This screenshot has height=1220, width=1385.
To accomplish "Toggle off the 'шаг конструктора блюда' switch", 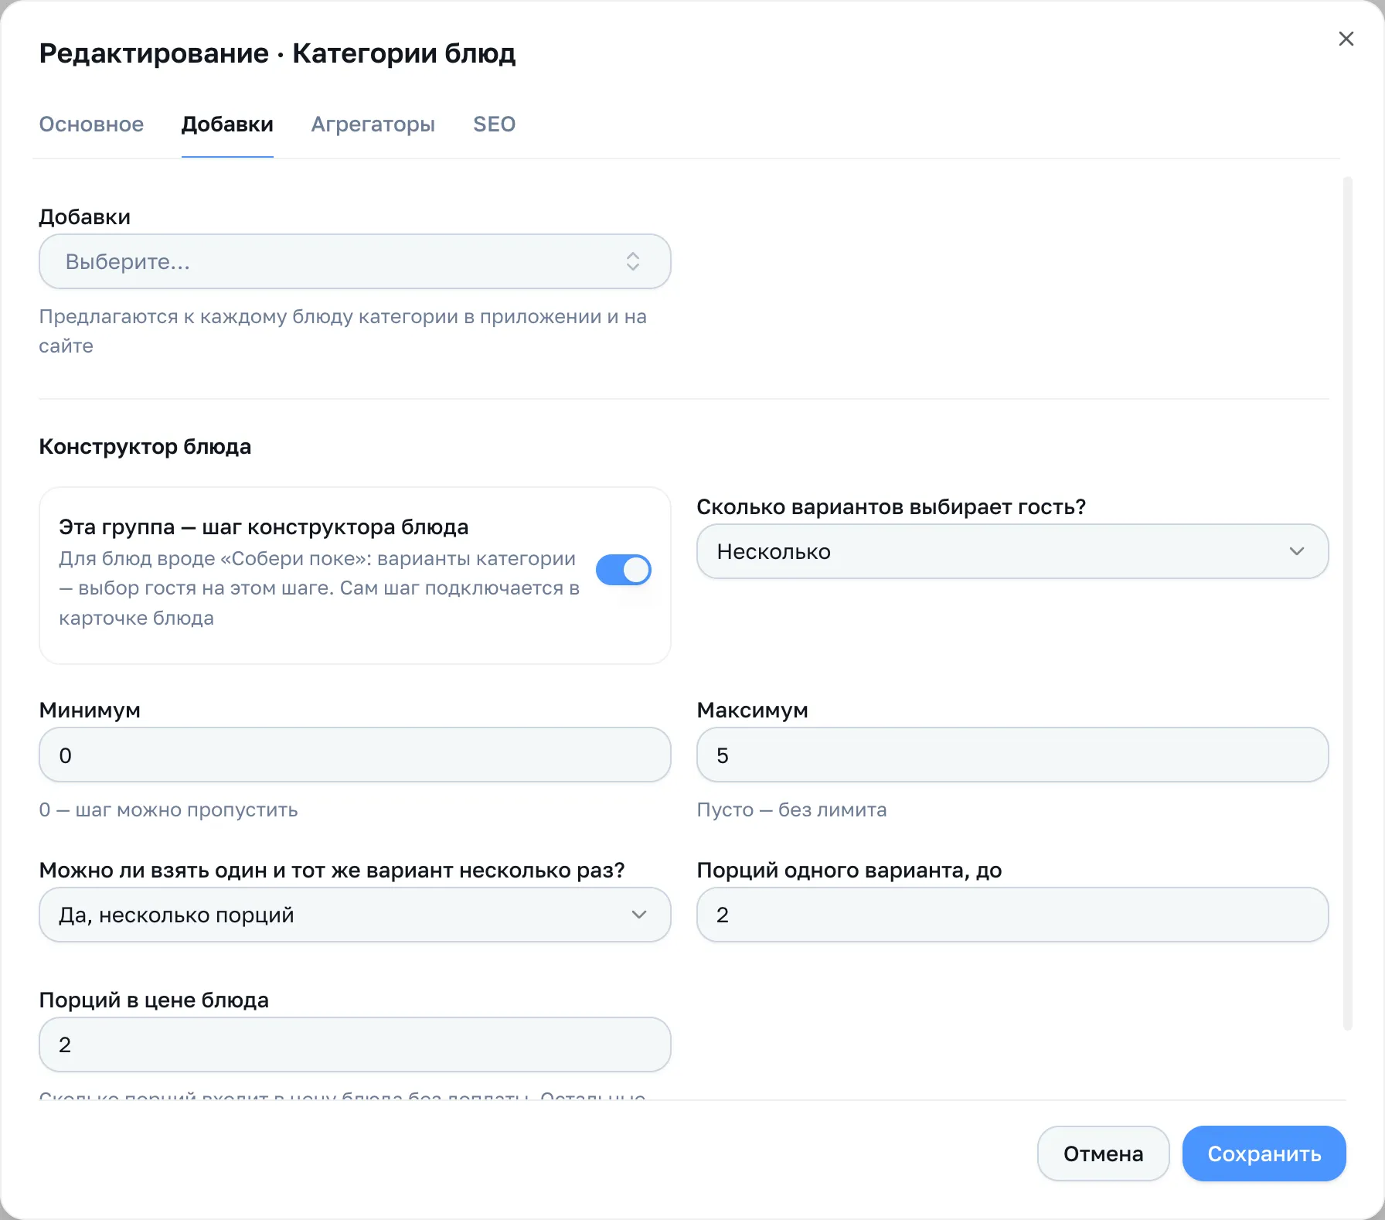I will pyautogui.click(x=624, y=570).
